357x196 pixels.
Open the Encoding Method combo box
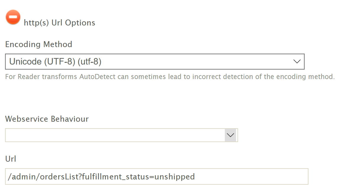pyautogui.click(x=155, y=62)
